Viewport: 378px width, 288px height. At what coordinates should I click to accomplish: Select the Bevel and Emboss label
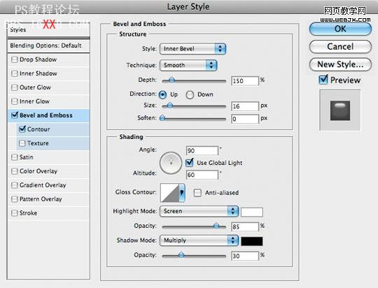coord(46,115)
